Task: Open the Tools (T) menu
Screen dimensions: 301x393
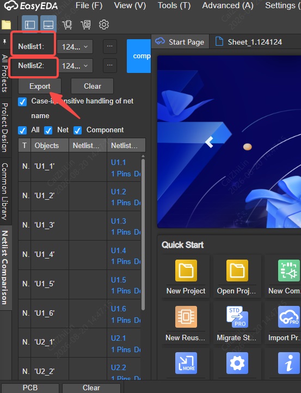Action: 174,5
